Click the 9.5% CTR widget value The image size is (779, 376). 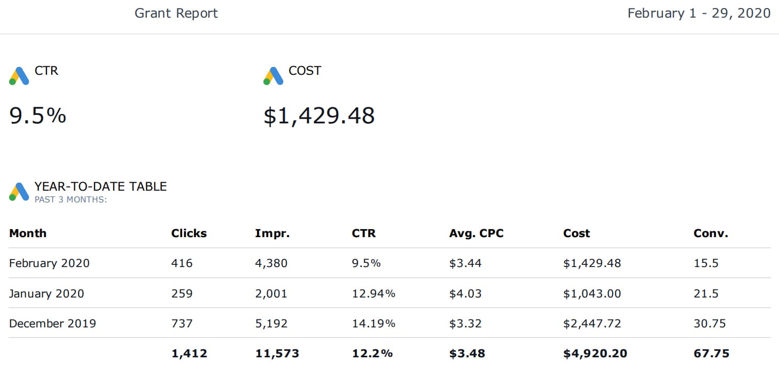click(x=38, y=115)
